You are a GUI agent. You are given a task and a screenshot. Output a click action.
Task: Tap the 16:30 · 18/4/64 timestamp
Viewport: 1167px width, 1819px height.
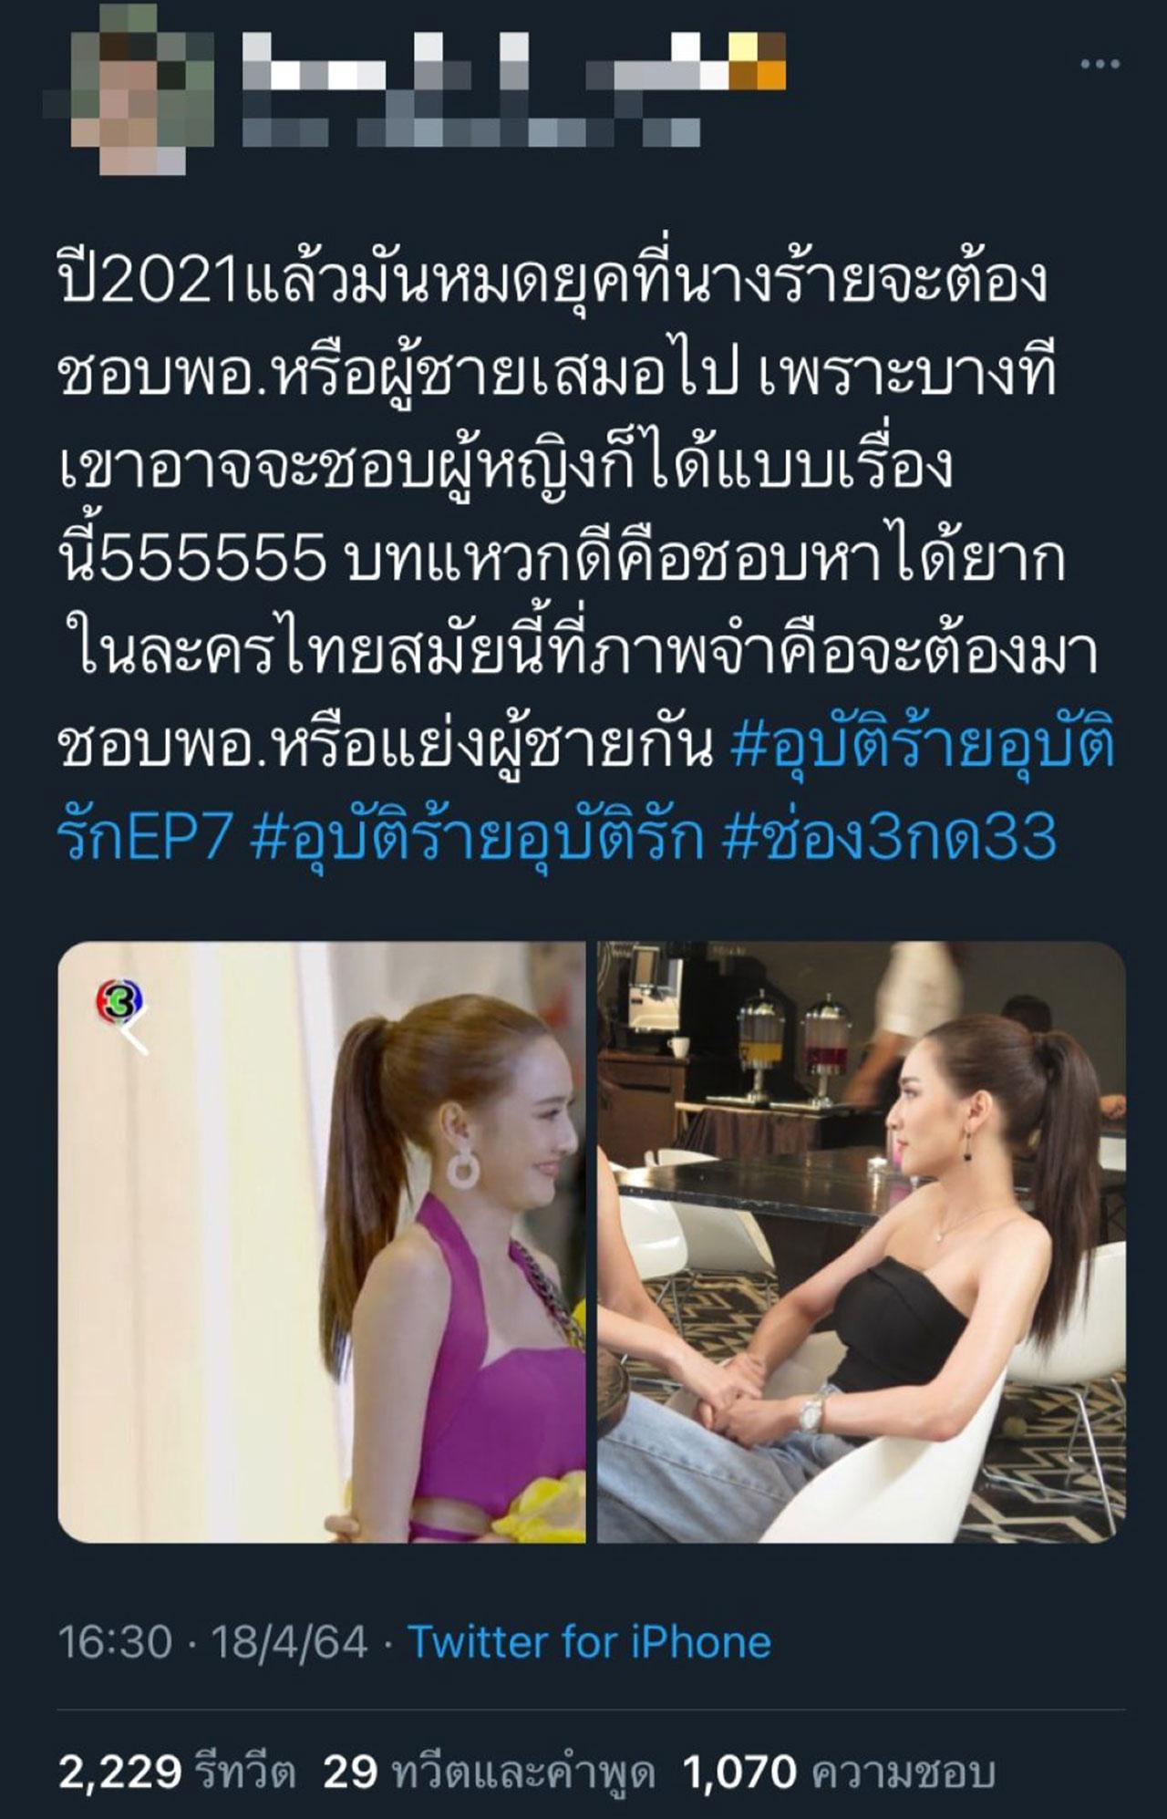[x=212, y=1641]
